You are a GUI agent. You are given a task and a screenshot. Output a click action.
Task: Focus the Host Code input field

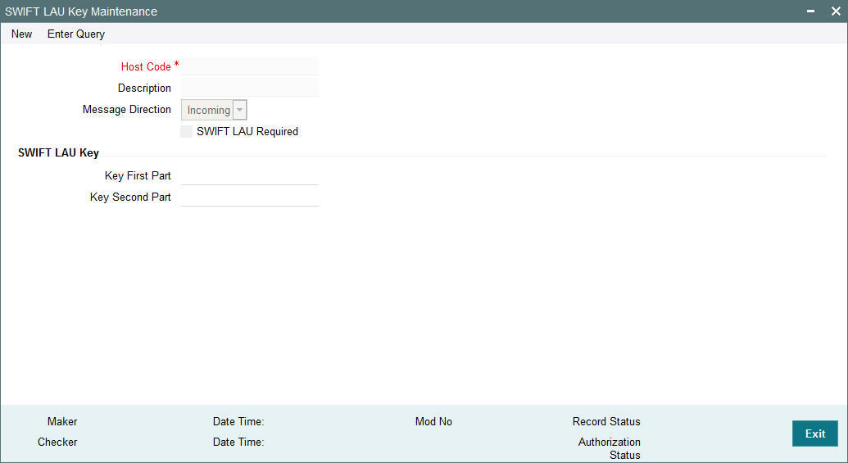click(x=250, y=66)
